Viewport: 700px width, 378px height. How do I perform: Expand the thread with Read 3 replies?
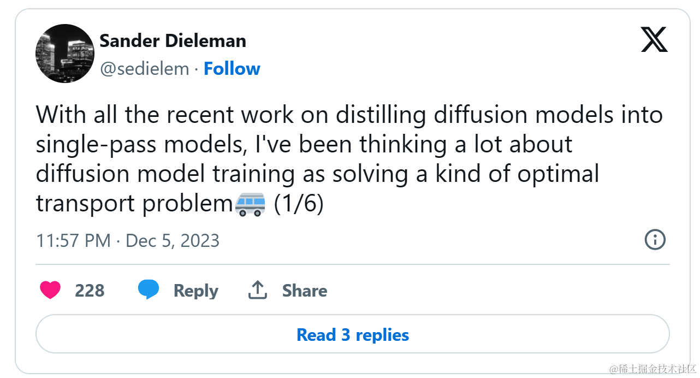(352, 334)
